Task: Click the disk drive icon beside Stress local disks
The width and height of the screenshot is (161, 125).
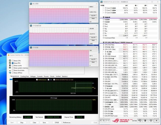Action: 10,70
